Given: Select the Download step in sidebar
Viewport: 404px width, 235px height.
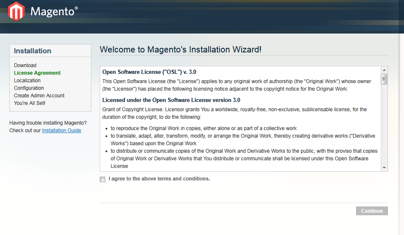Looking at the screenshot, I should (25, 65).
